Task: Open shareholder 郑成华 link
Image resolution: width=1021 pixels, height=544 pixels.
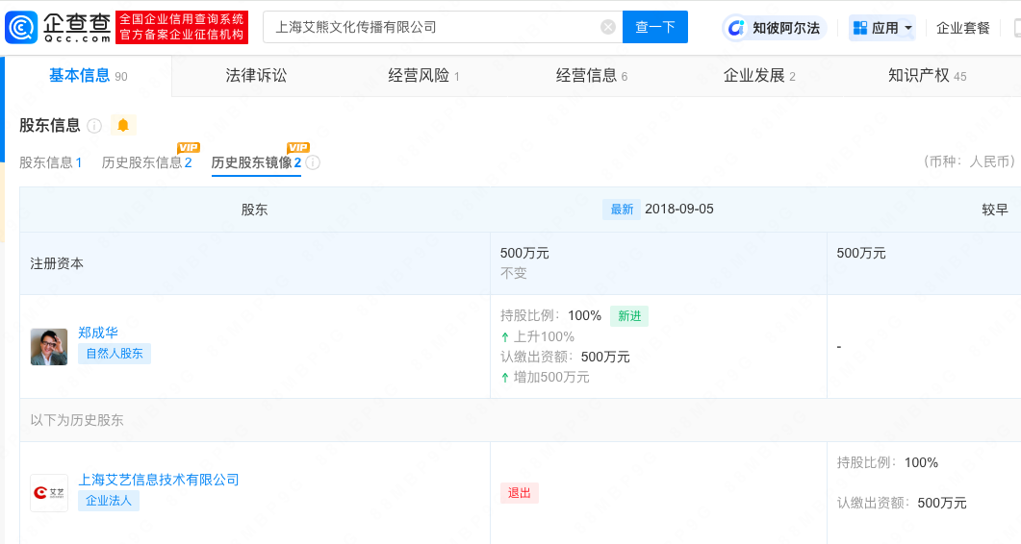Action: [97, 333]
